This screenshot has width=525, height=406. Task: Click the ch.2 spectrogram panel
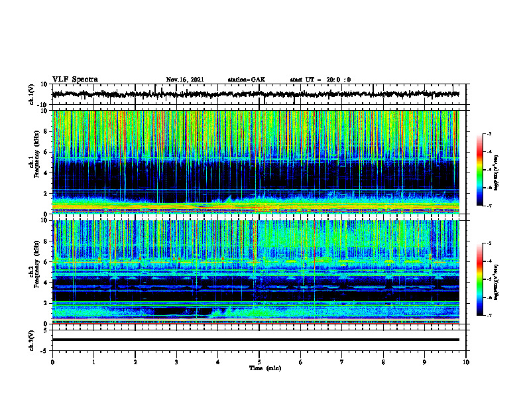click(255, 272)
